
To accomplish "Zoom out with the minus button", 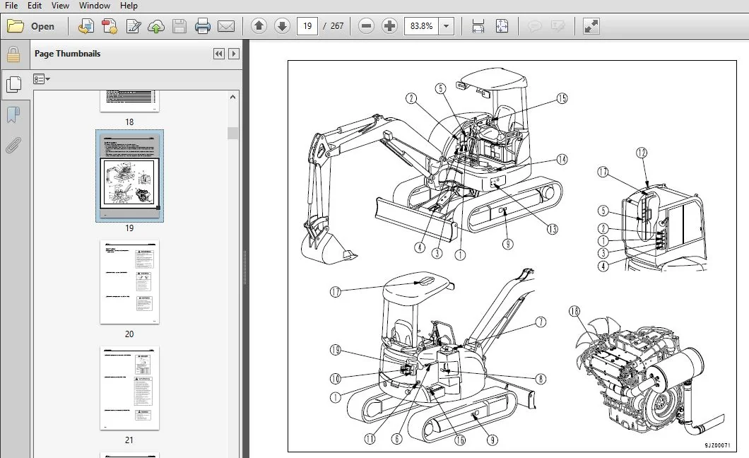I will tap(366, 25).
